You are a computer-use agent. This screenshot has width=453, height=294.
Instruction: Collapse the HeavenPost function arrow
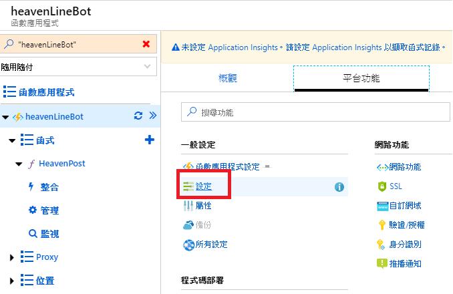click(x=19, y=164)
